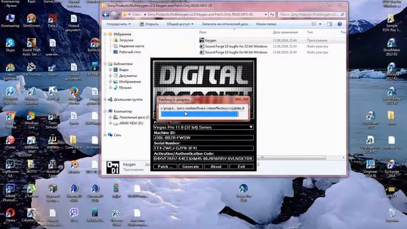
Task: Open Explorer help question-mark icon
Action: click(340, 24)
